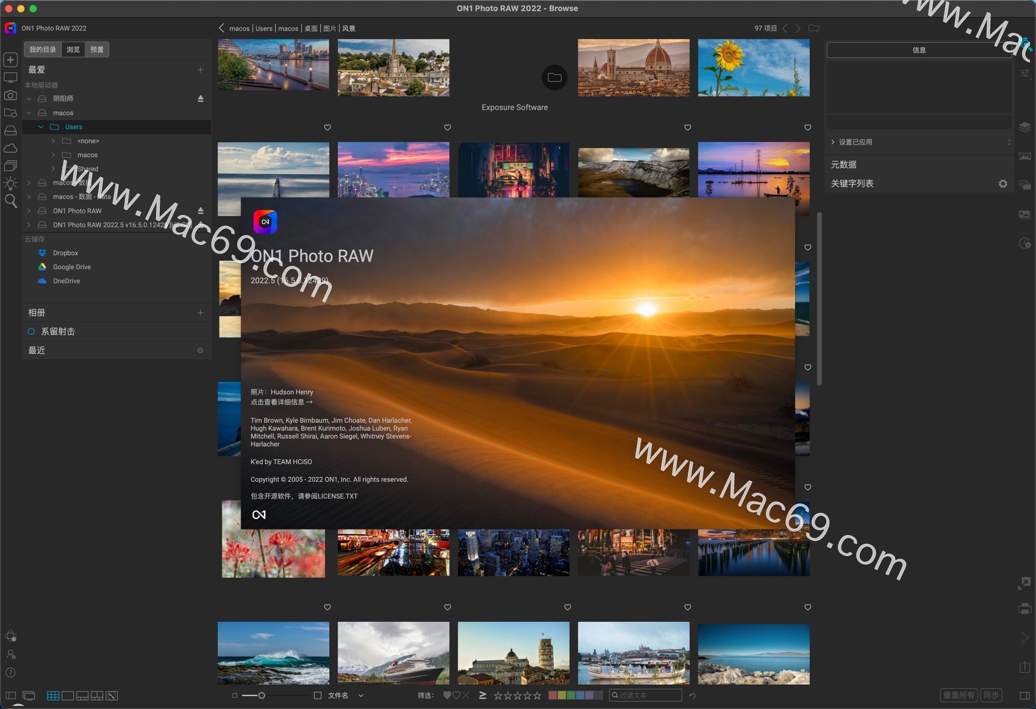Toggle the liked heart filter
This screenshot has width=1036, height=709.
447,695
